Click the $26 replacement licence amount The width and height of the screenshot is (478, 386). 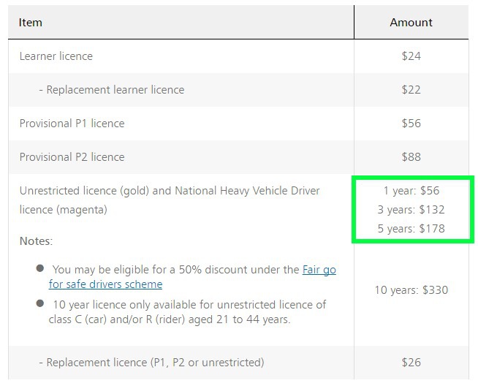tap(411, 363)
